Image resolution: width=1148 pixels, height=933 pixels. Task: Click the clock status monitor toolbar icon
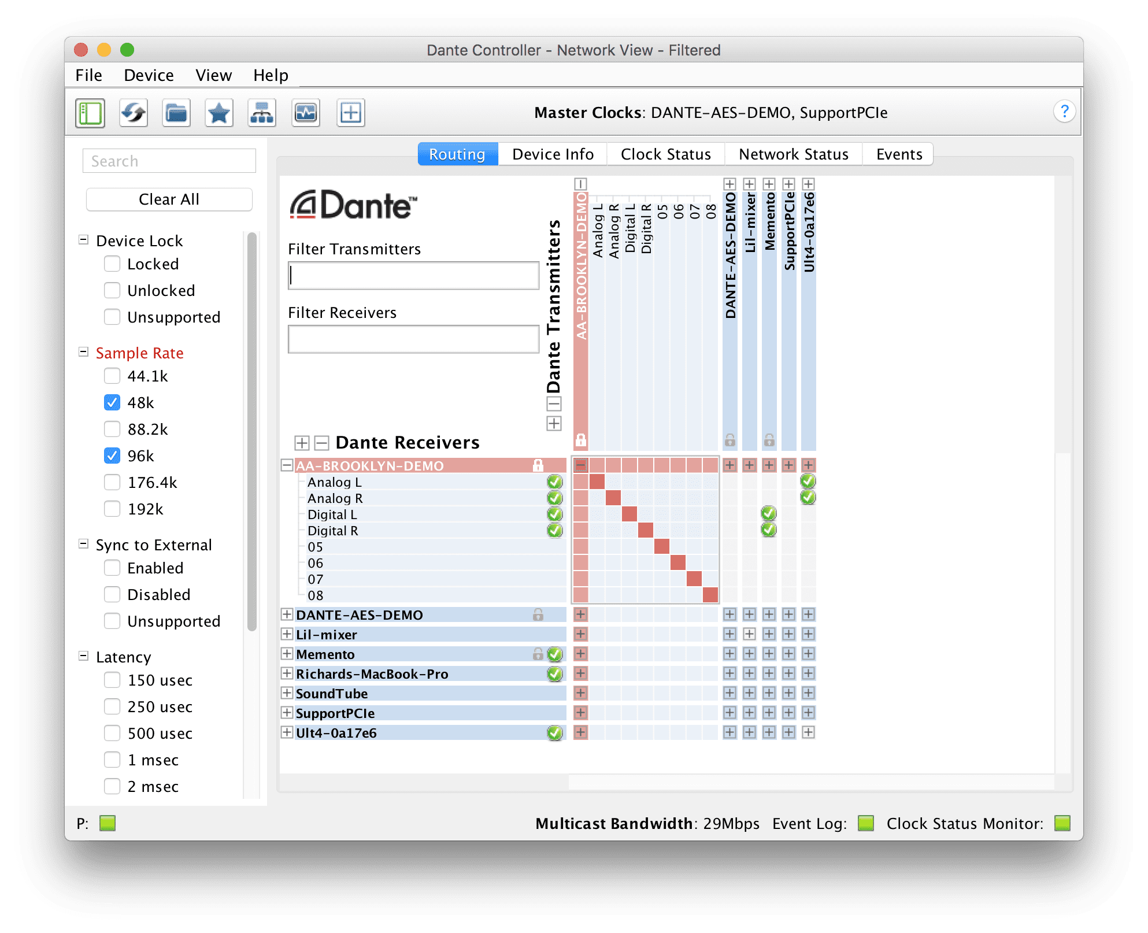305,113
